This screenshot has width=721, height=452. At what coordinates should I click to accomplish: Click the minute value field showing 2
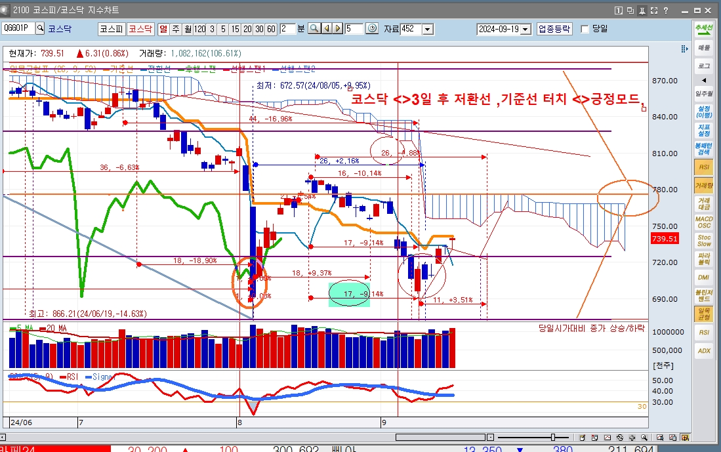click(287, 28)
